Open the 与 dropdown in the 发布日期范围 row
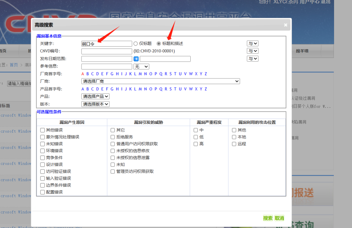The image size is (352, 228). (253, 59)
